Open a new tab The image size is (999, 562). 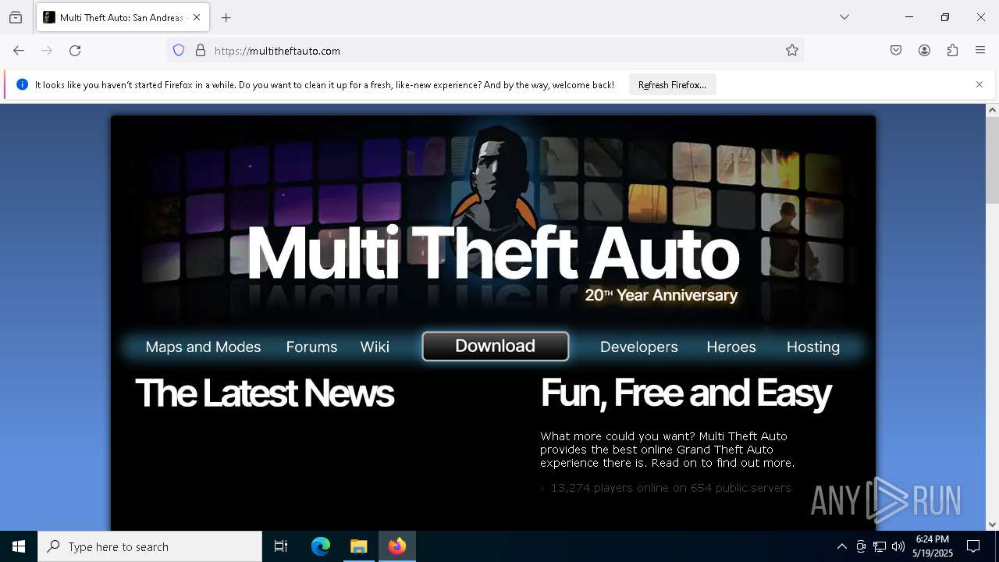tap(226, 17)
